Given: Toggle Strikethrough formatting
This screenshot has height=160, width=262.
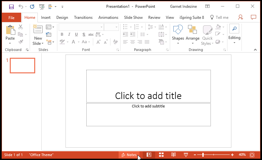Looking at the screenshot, I should pyautogui.click(x=91, y=34).
